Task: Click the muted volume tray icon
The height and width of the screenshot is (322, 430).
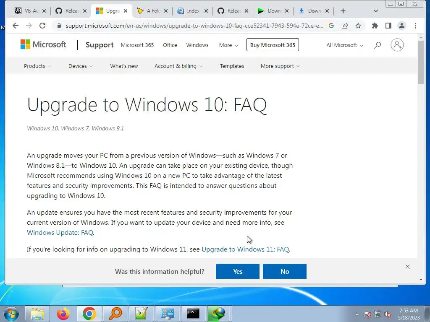Action: (388, 314)
